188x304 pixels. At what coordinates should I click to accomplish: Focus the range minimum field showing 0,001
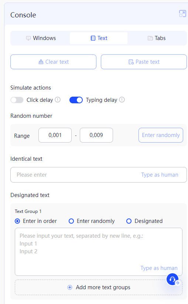click(55, 135)
